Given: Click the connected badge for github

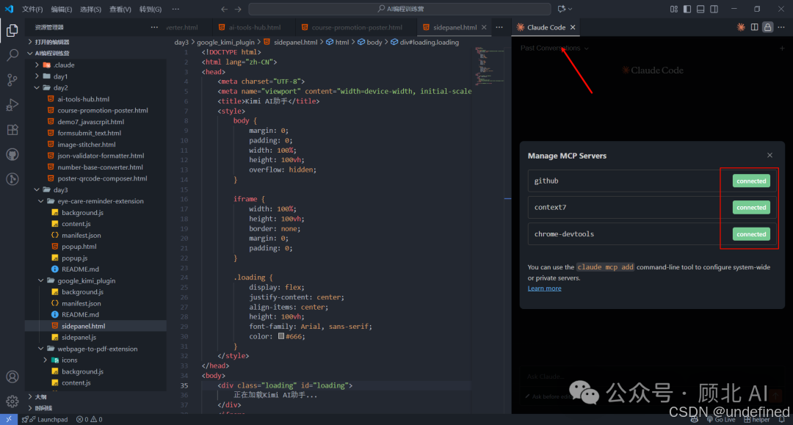Looking at the screenshot, I should [x=751, y=181].
